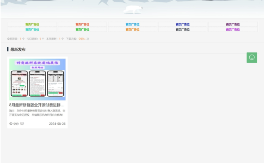264x163 pixels.
Task: Click the black 首页广告位 ad link
Action: point(183,29)
